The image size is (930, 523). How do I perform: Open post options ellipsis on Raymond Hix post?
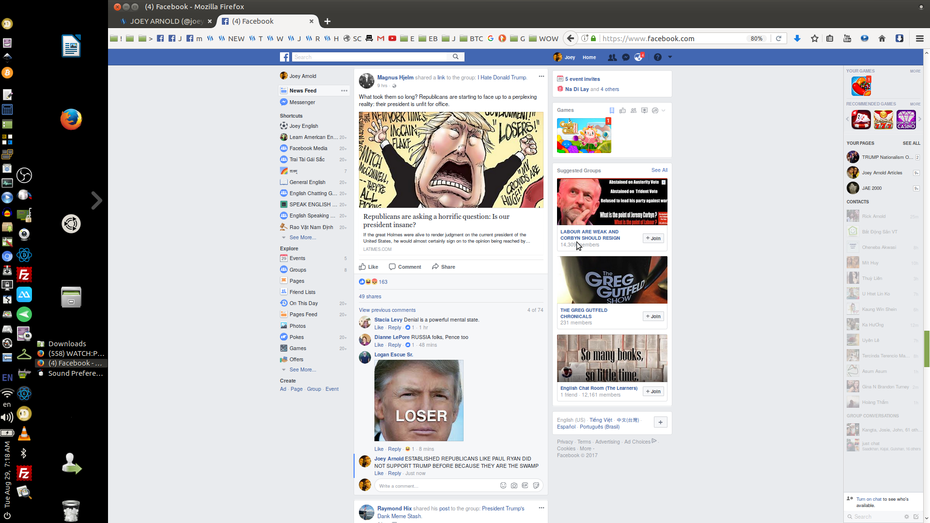coord(542,508)
